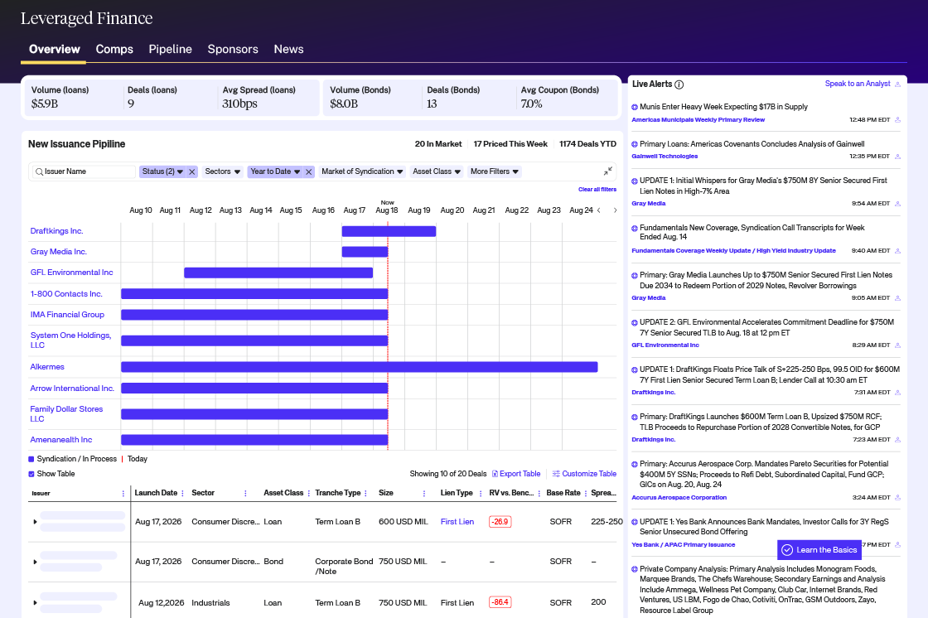Click the -86.4 RV value badge
Screen dimensions: 928x618
[x=500, y=602]
